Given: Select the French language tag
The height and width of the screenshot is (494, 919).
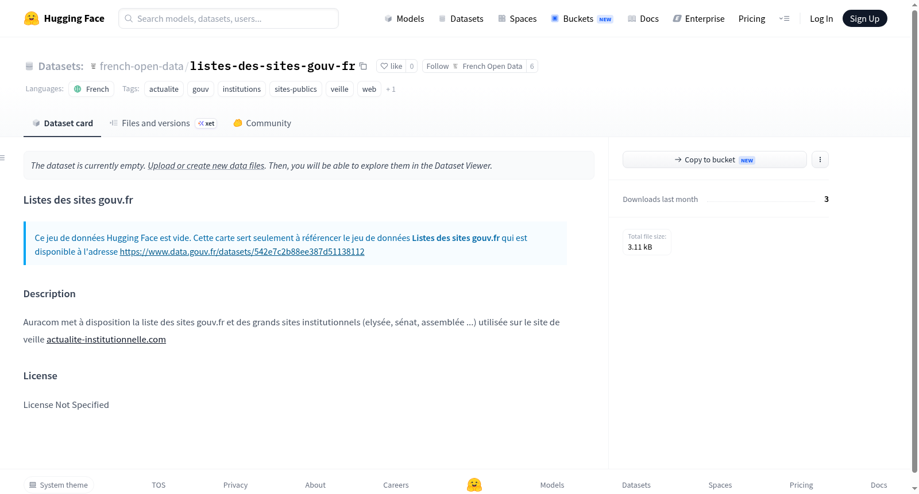Looking at the screenshot, I should [91, 89].
